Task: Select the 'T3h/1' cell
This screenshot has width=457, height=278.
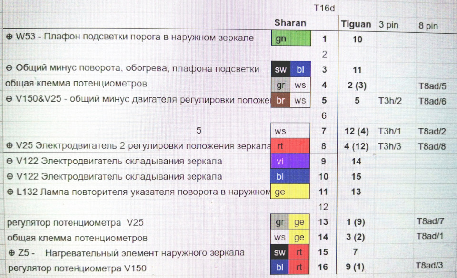Action: (x=389, y=131)
